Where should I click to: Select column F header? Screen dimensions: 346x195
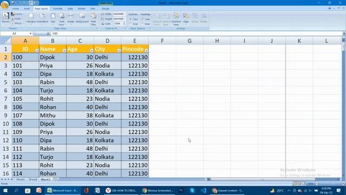point(162,41)
